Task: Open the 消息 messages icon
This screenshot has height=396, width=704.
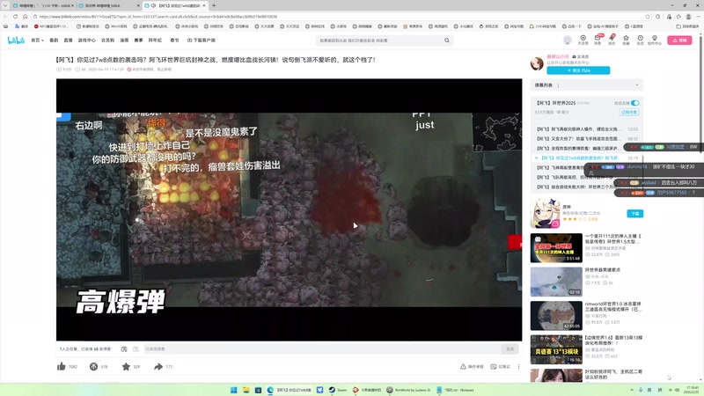Action: (x=598, y=40)
